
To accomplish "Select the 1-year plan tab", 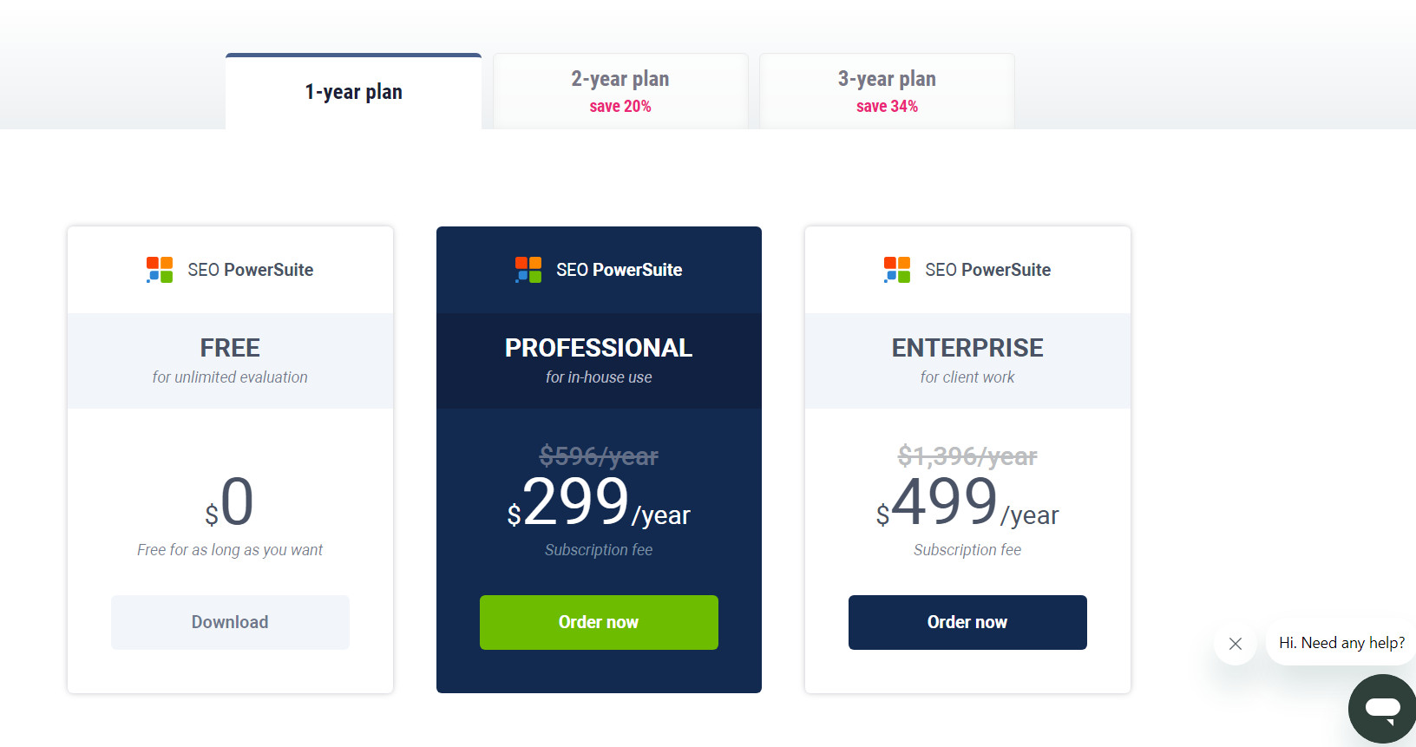I will click(353, 91).
